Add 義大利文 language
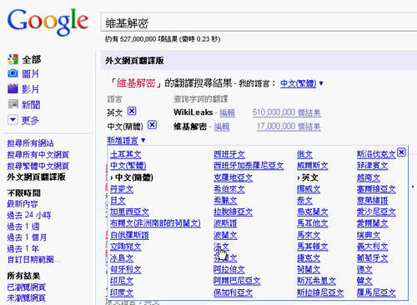 click(373, 247)
